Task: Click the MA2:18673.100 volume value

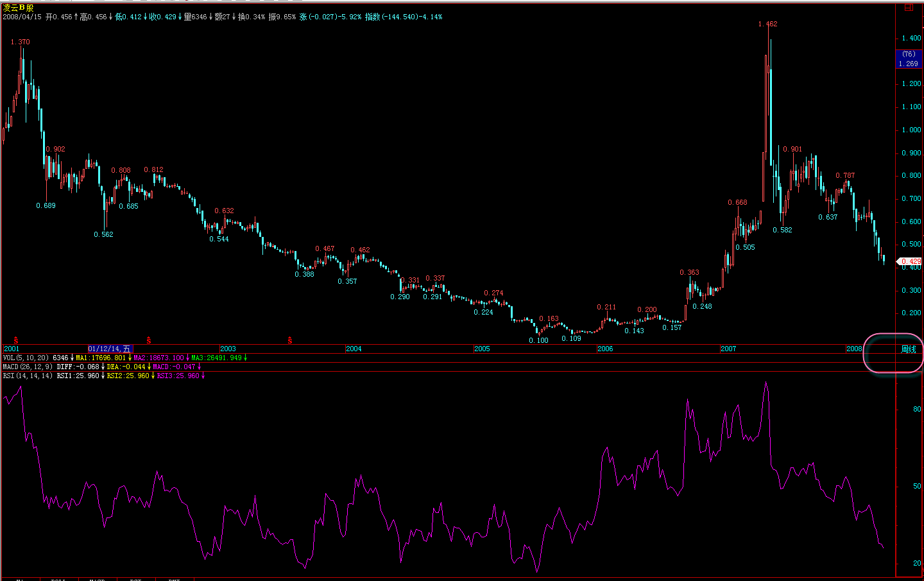Action: [158, 358]
